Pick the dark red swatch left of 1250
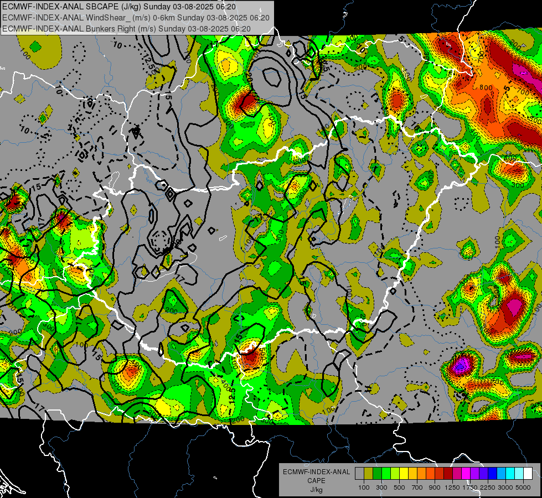542x498 pixels. coord(448,474)
